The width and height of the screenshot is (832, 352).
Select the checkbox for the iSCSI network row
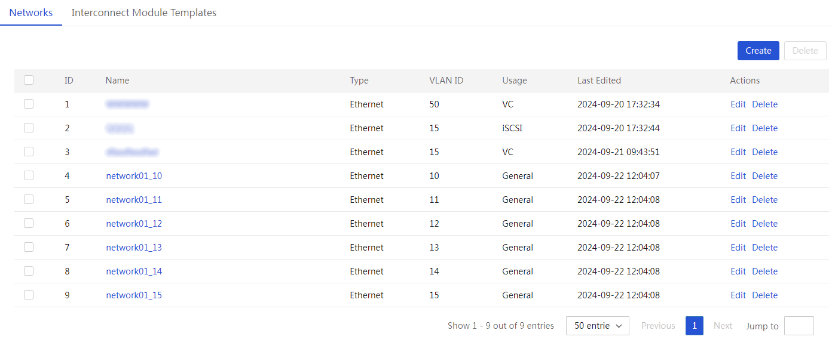[x=29, y=128]
